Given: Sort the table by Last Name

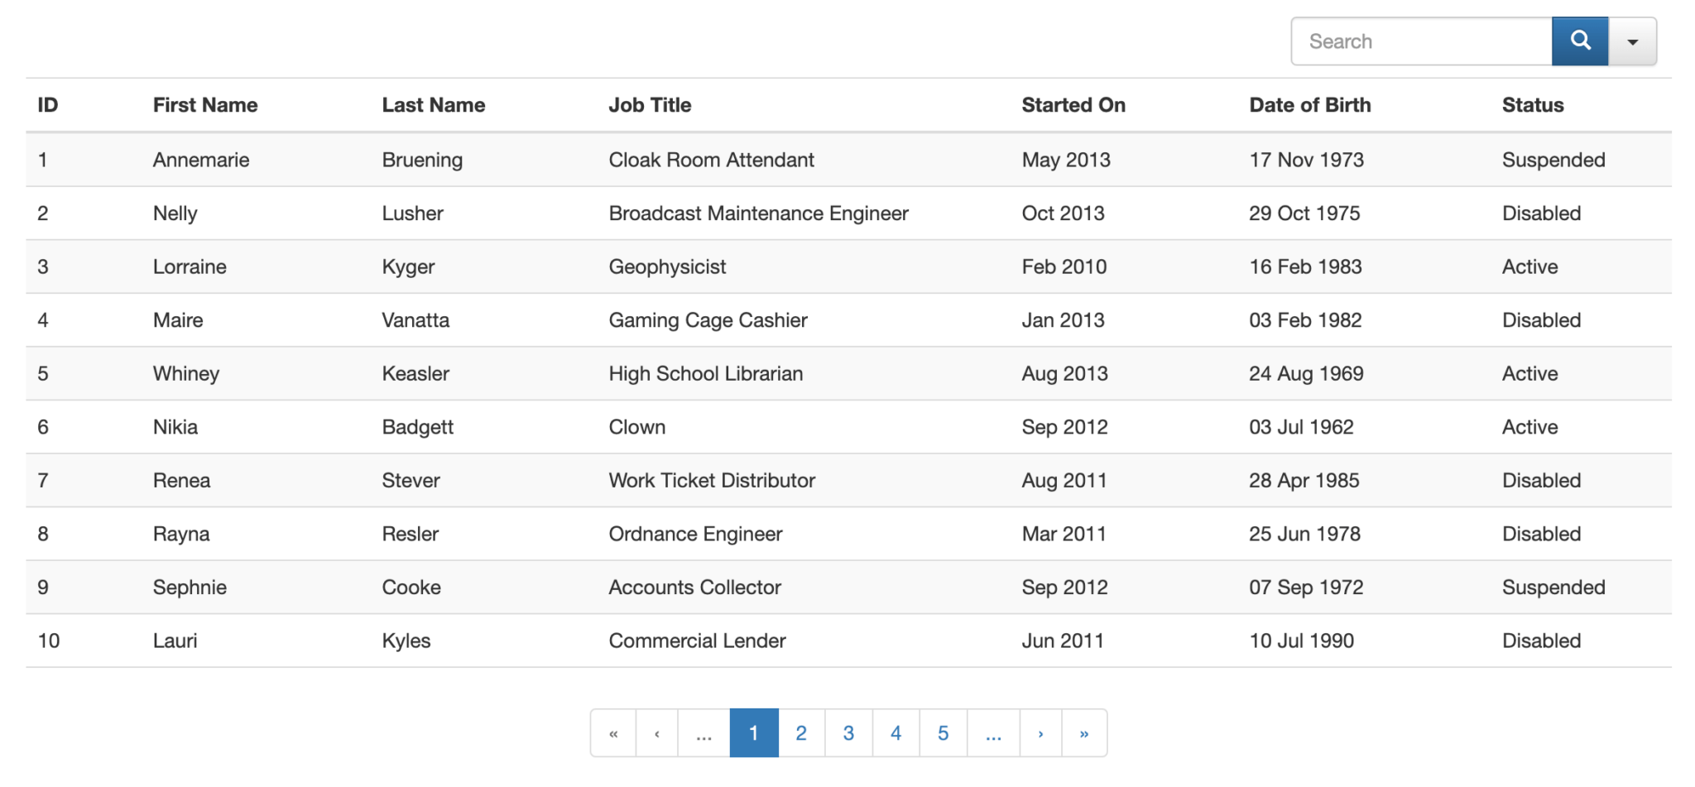Looking at the screenshot, I should (433, 105).
